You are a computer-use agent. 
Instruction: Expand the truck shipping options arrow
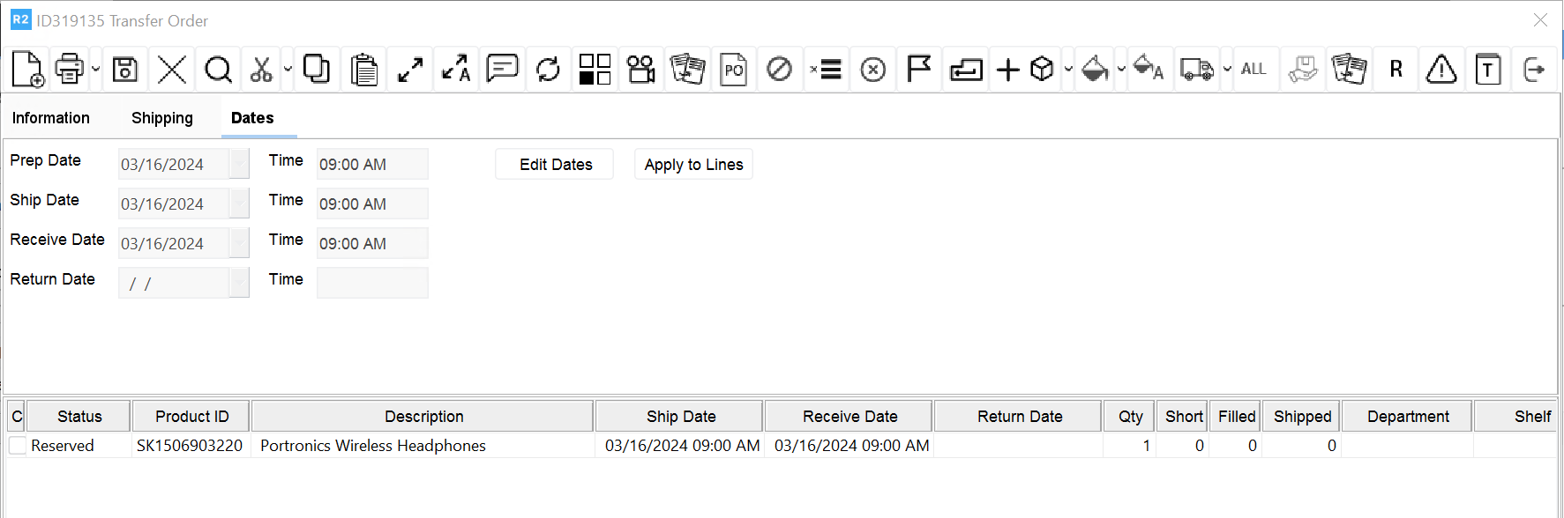tap(1227, 69)
